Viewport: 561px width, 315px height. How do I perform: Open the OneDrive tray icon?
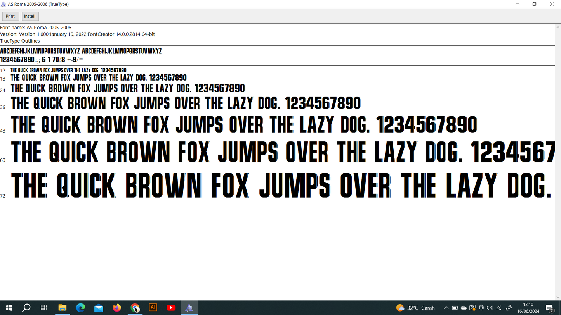click(464, 308)
